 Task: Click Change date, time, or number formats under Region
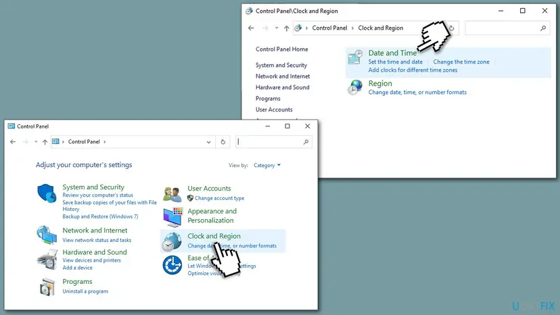(417, 92)
